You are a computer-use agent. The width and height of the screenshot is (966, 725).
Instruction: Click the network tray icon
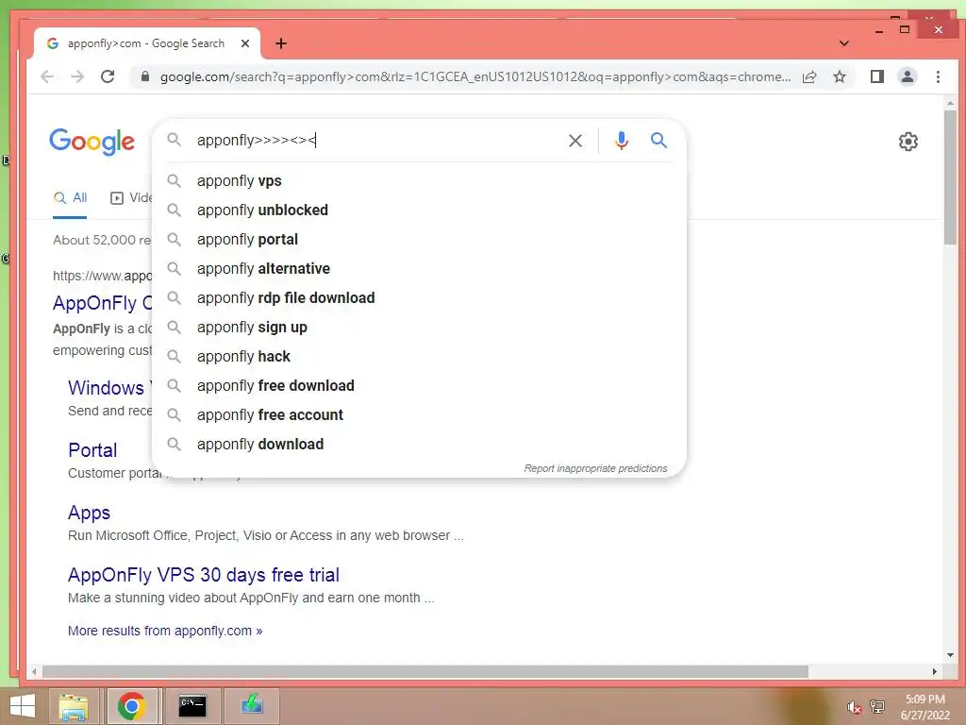click(x=877, y=706)
